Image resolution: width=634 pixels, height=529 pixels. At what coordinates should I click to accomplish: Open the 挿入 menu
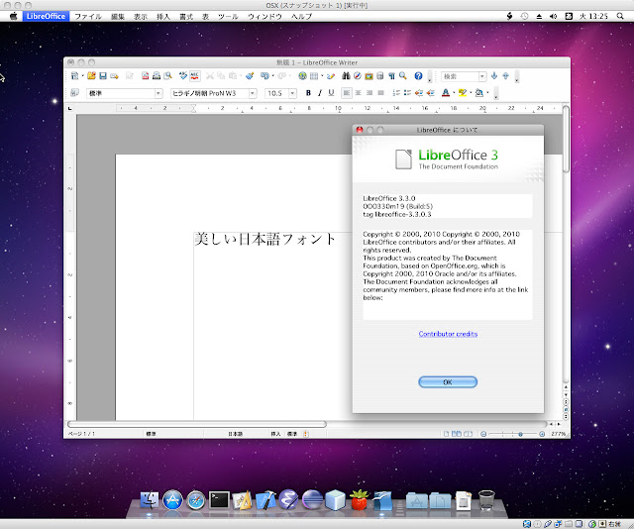(163, 17)
